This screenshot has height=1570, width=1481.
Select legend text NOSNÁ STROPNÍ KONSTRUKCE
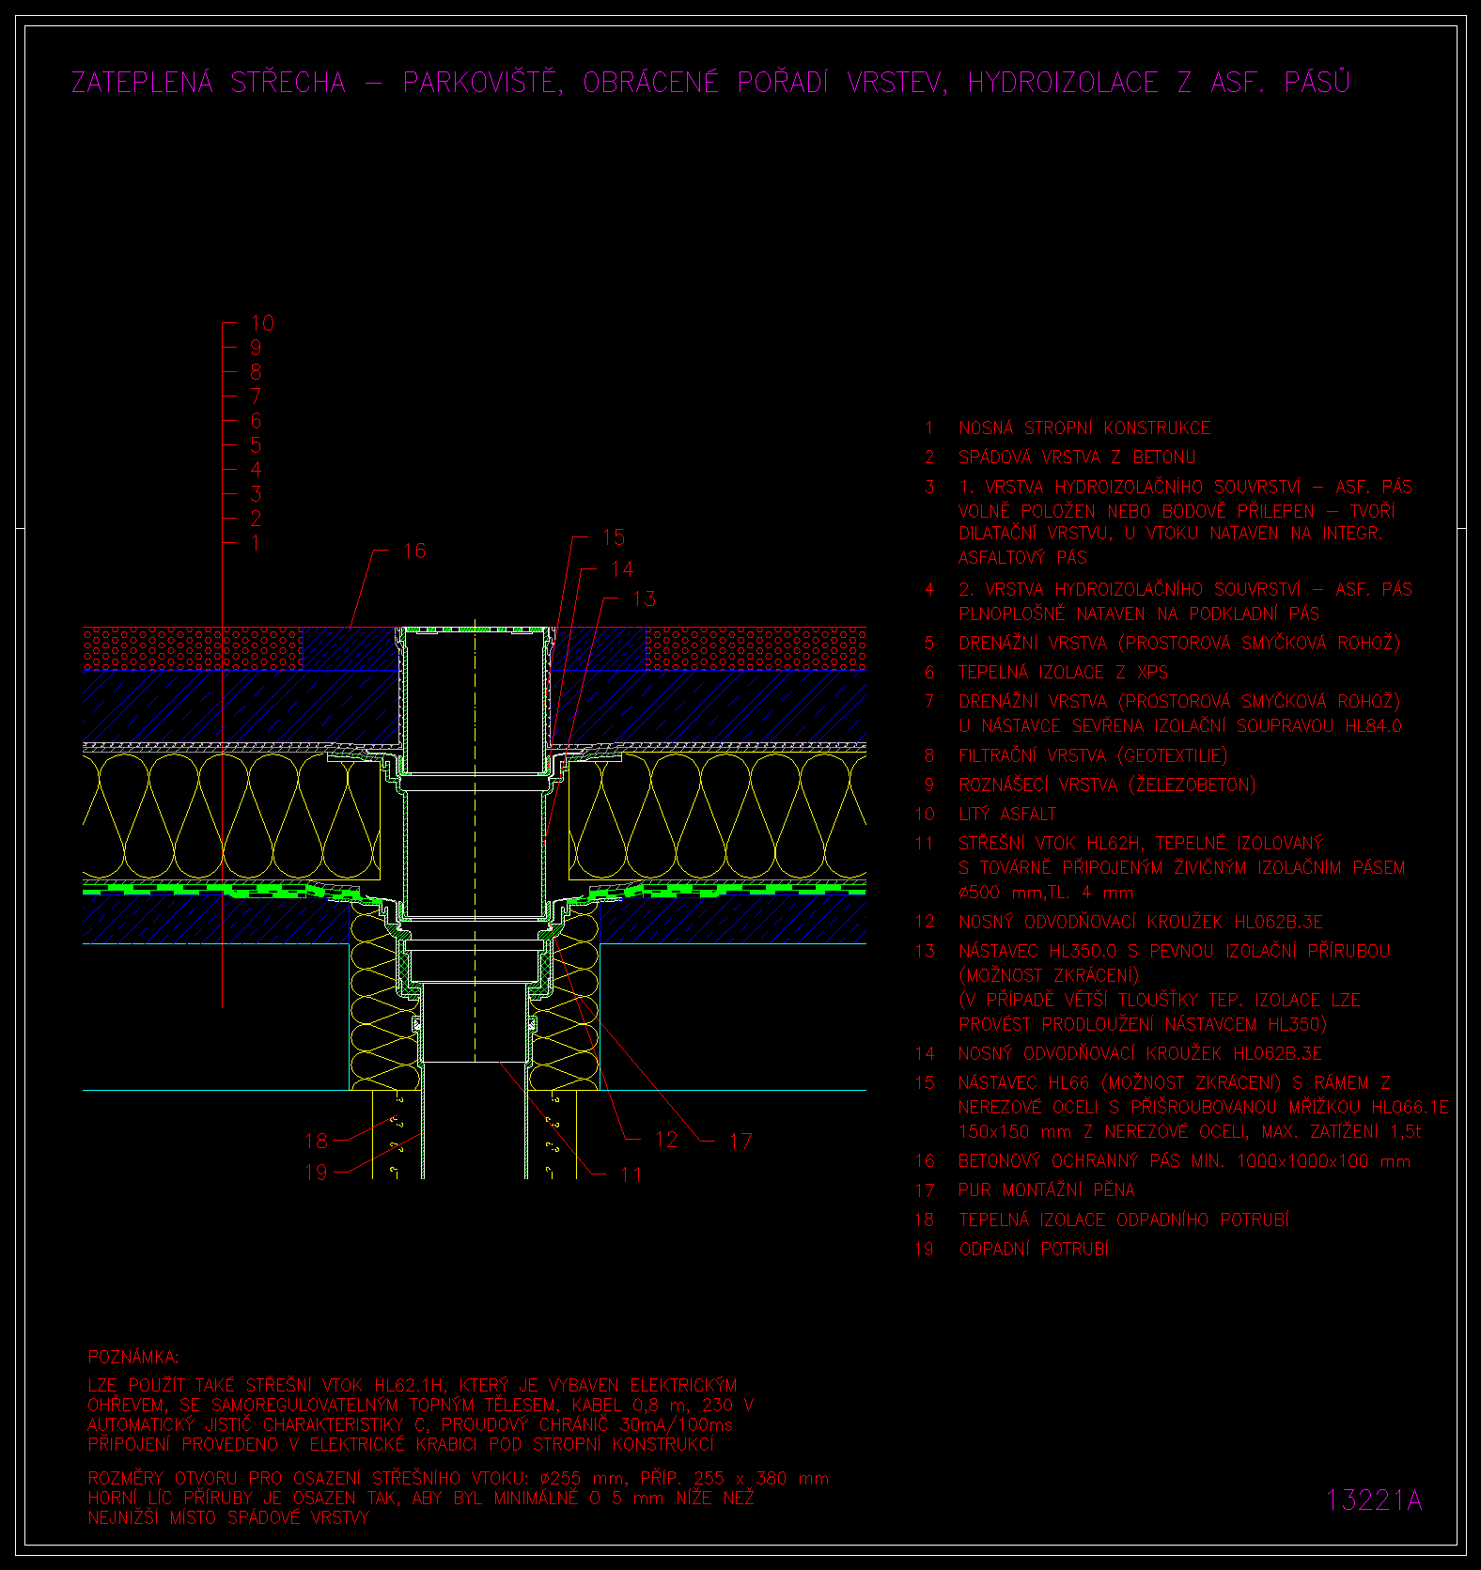1083,428
